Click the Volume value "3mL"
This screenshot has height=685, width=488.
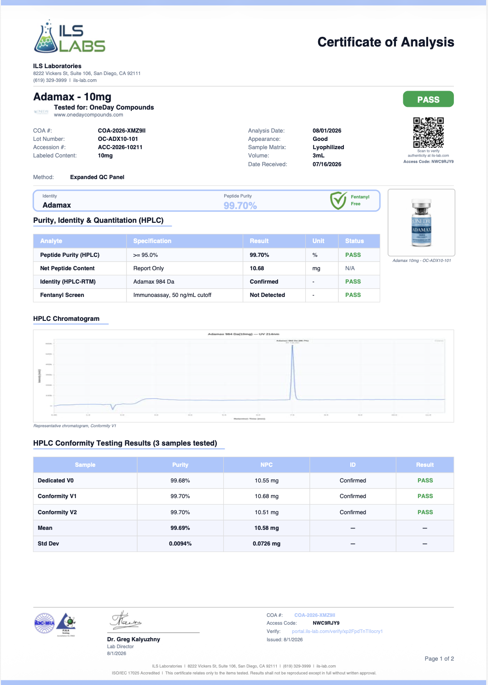point(319,156)
